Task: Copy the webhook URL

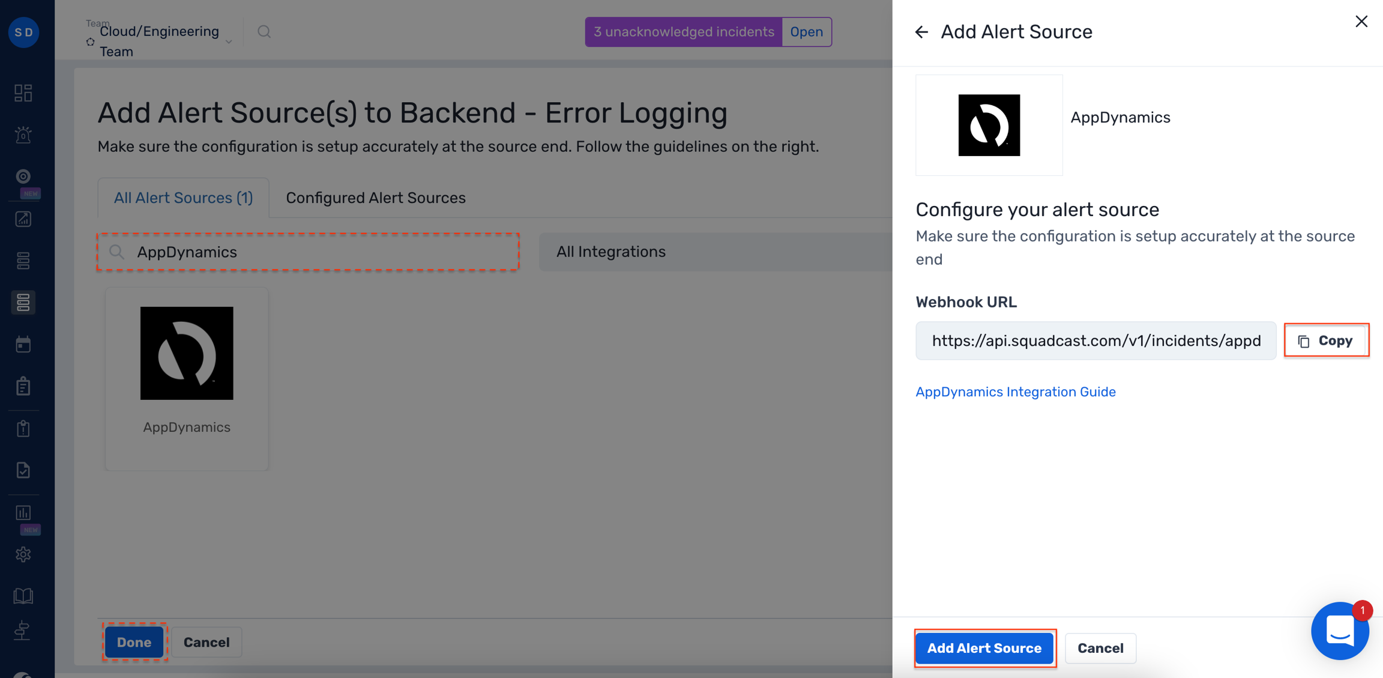Action: (x=1326, y=341)
